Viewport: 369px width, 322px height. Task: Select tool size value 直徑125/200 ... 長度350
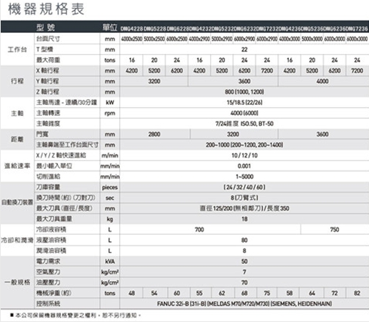(244, 208)
